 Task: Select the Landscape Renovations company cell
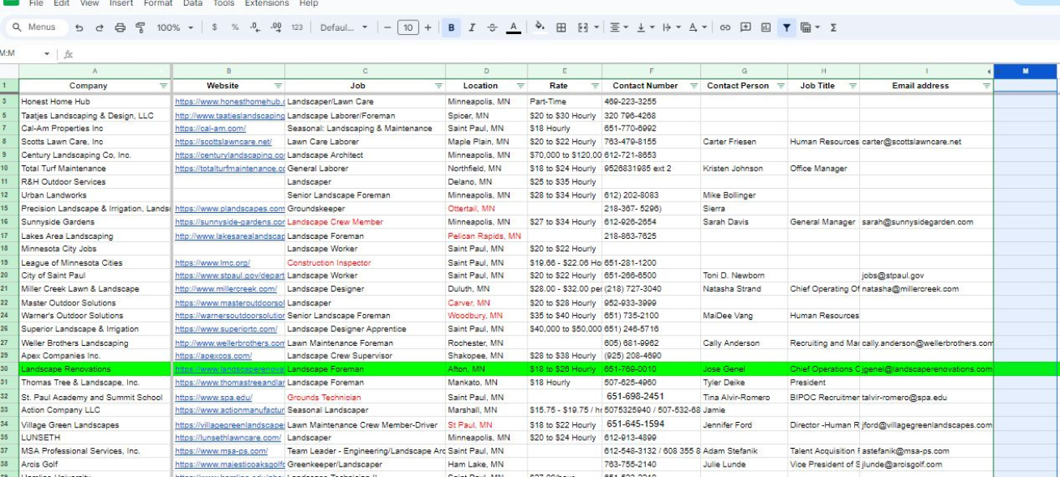pyautogui.click(x=95, y=369)
